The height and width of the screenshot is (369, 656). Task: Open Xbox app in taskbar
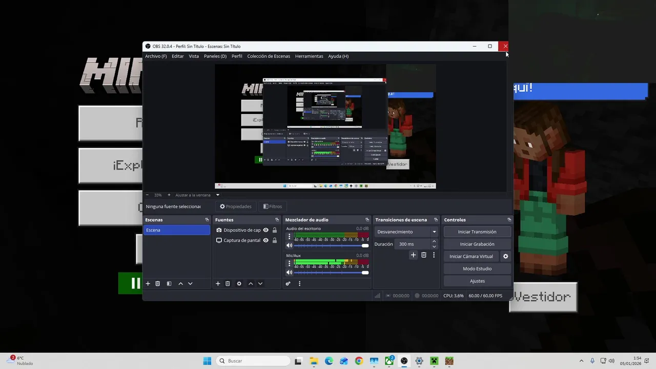tap(389, 361)
